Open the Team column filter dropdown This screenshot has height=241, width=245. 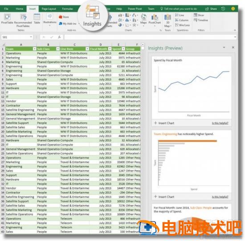pyautogui.click(x=35, y=49)
